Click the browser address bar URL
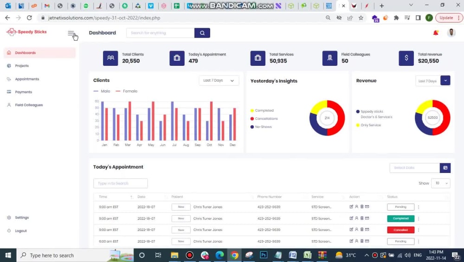The image size is (464, 262). (x=104, y=18)
